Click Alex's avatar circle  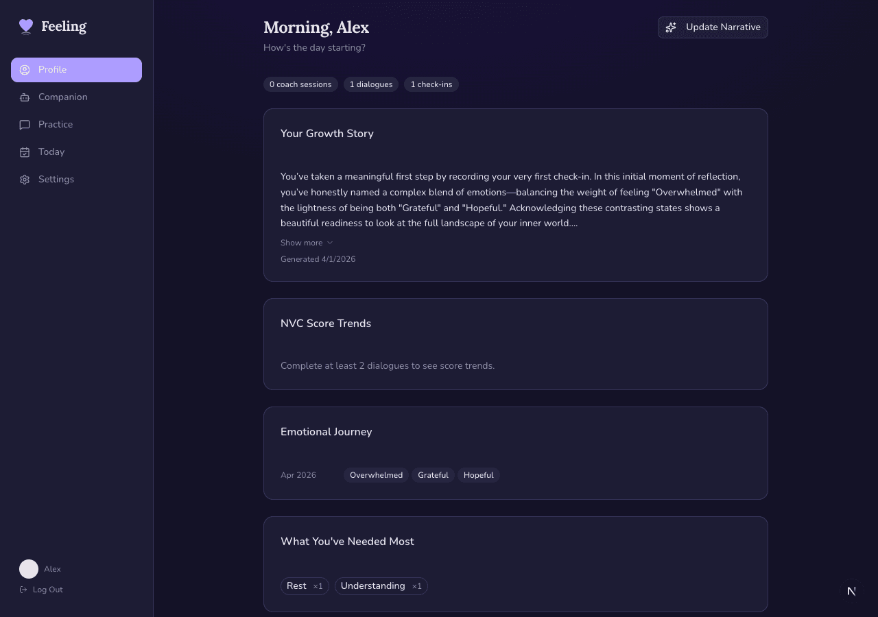point(29,569)
